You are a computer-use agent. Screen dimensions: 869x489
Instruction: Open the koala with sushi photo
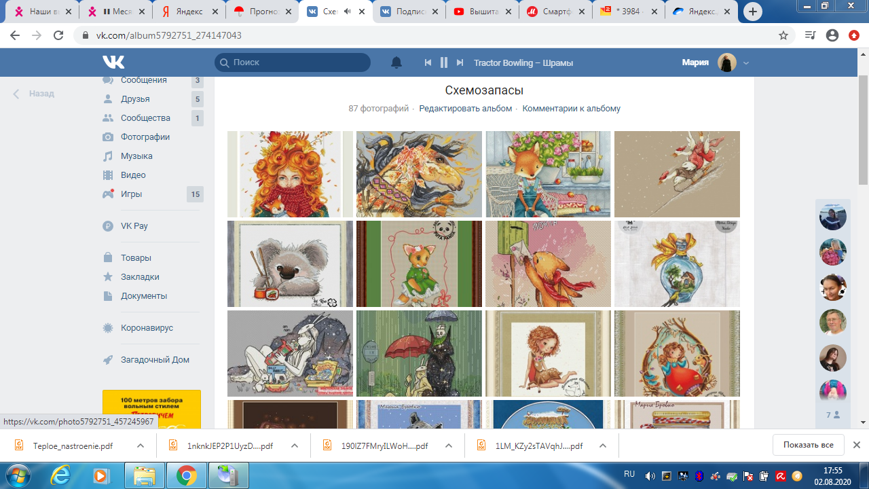(x=290, y=264)
